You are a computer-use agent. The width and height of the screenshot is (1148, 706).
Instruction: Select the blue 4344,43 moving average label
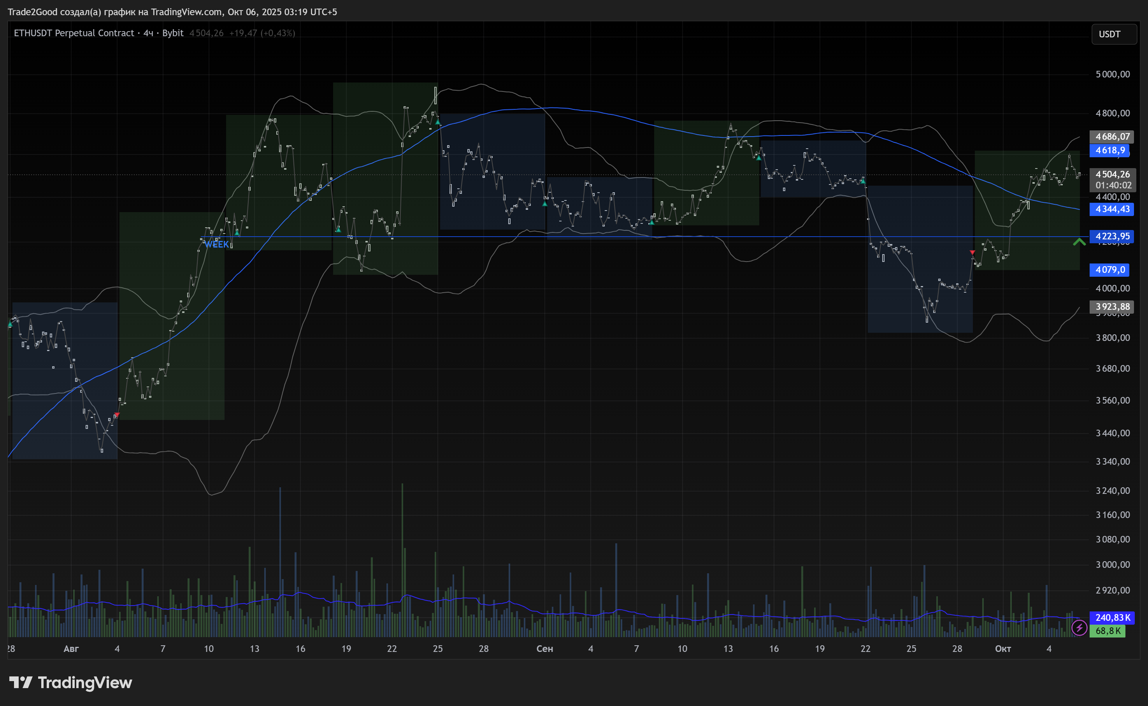pyautogui.click(x=1111, y=209)
